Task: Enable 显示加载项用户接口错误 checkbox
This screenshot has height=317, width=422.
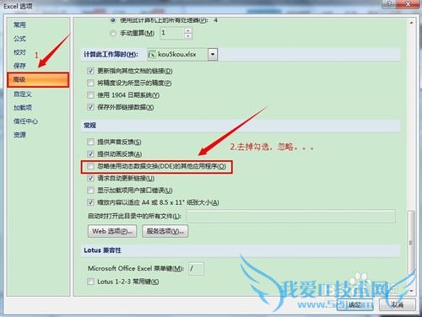Action: pos(90,191)
